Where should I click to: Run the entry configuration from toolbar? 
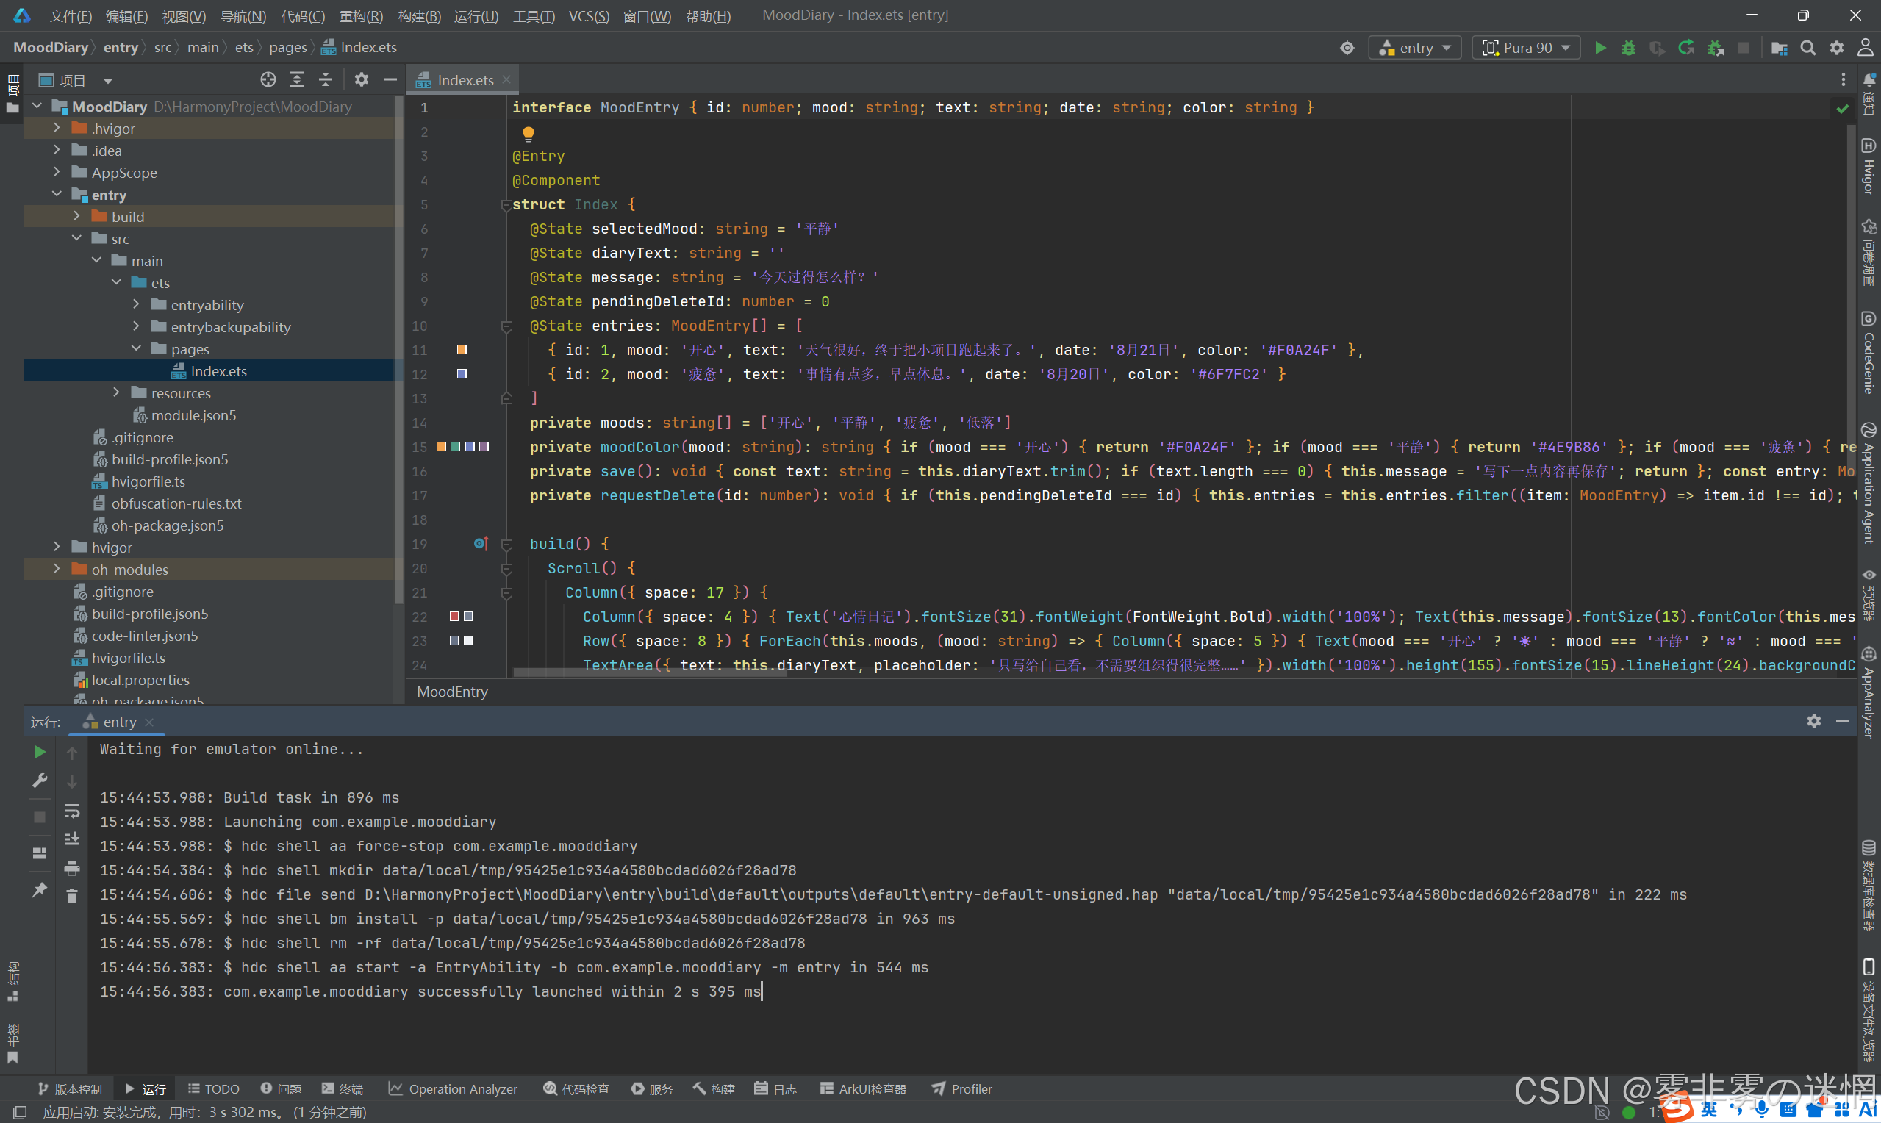coord(1599,48)
